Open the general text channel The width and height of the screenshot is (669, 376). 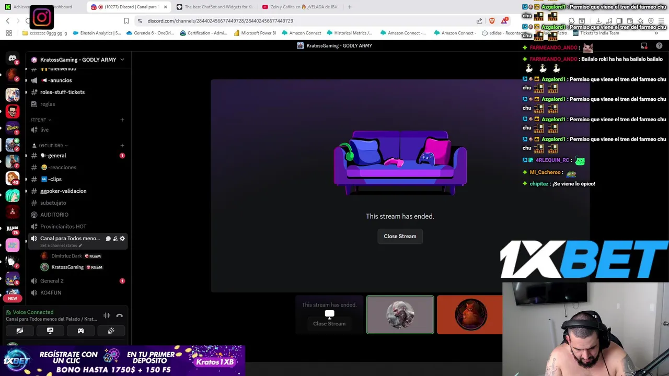click(77, 156)
